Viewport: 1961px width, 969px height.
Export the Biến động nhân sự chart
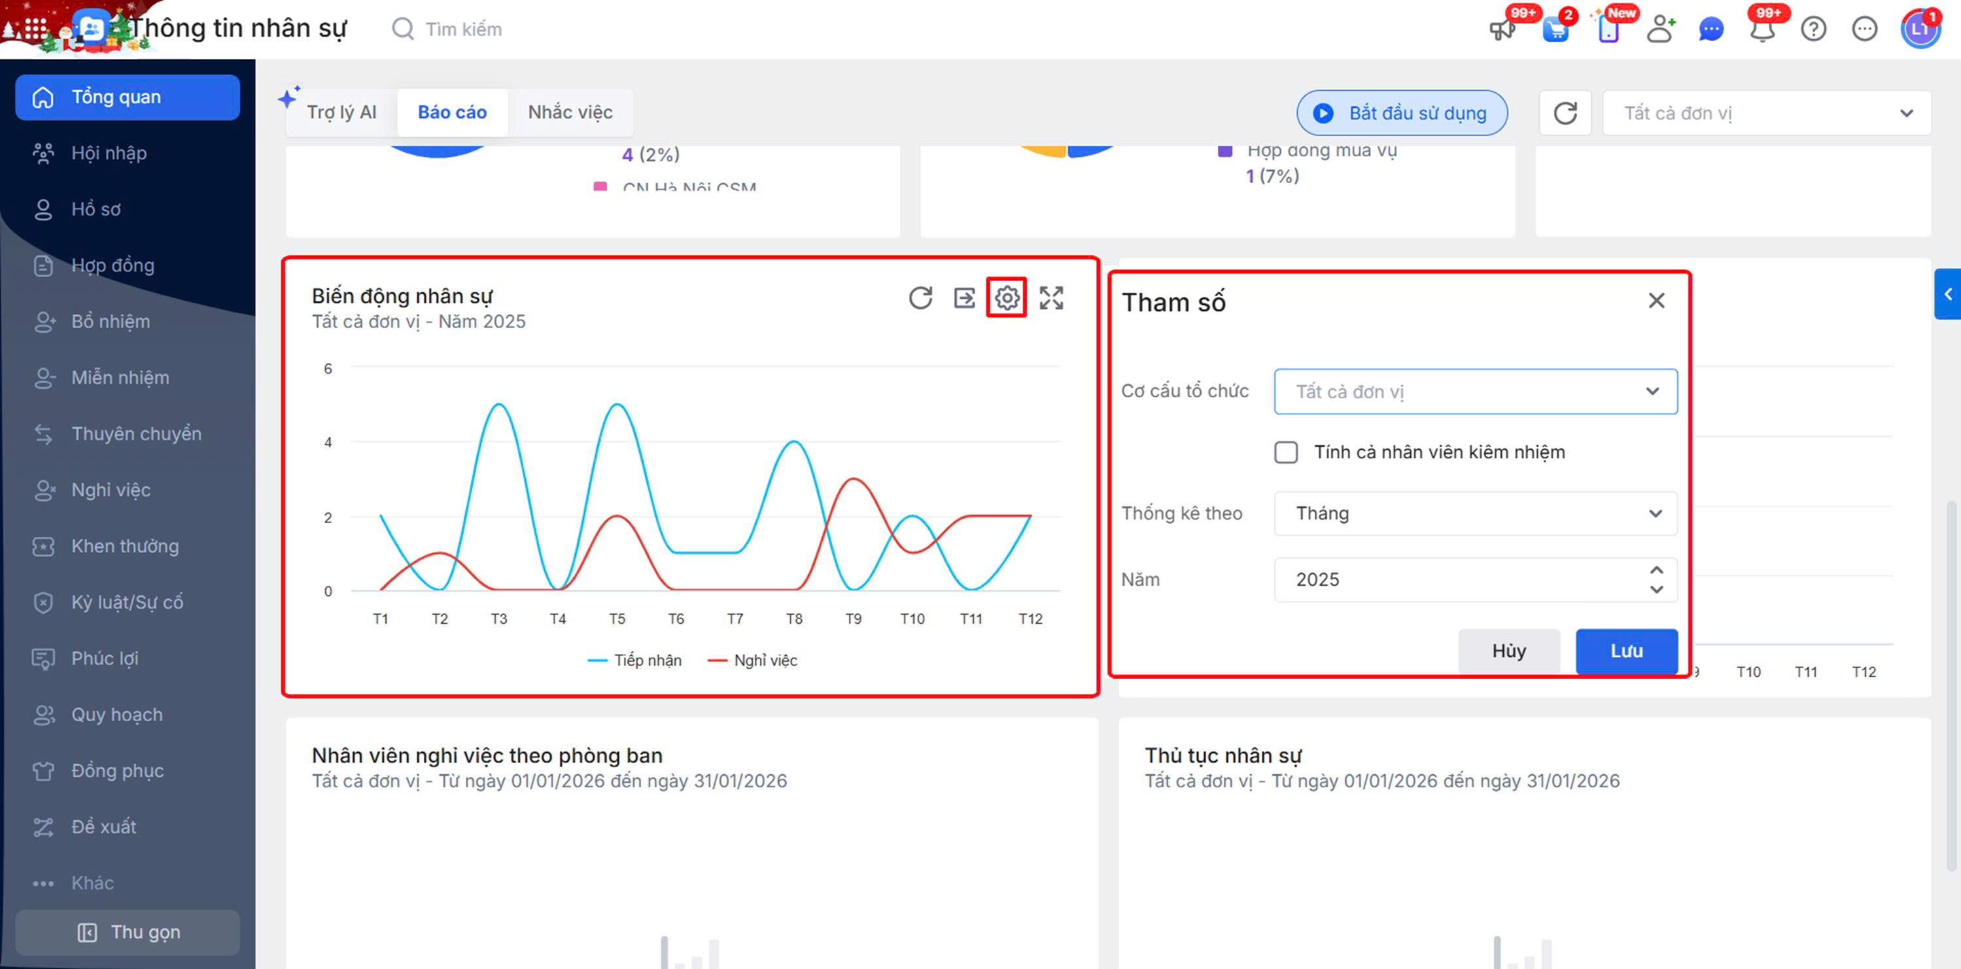pyautogui.click(x=963, y=297)
